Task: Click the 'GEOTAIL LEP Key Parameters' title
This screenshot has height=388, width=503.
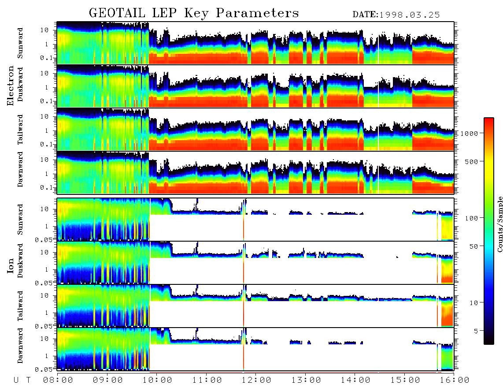Action: [194, 13]
